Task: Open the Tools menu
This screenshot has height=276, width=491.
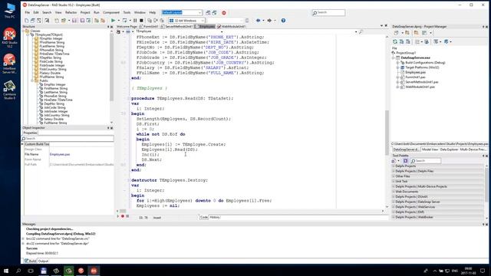Action: 127,12
